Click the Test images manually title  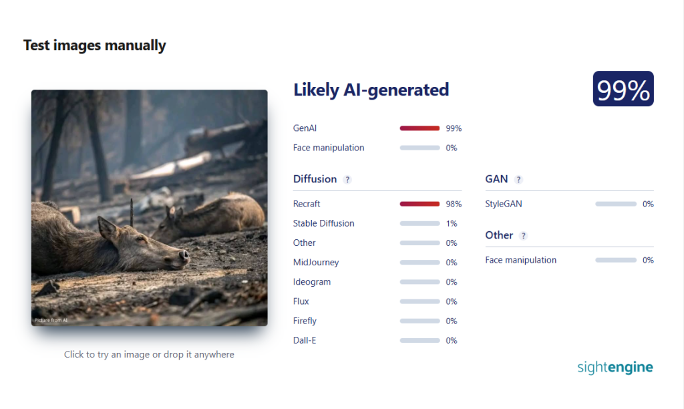click(x=95, y=45)
